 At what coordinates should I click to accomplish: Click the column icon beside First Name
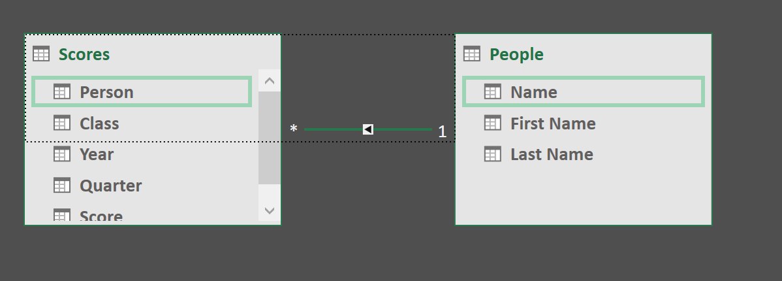pyautogui.click(x=493, y=124)
